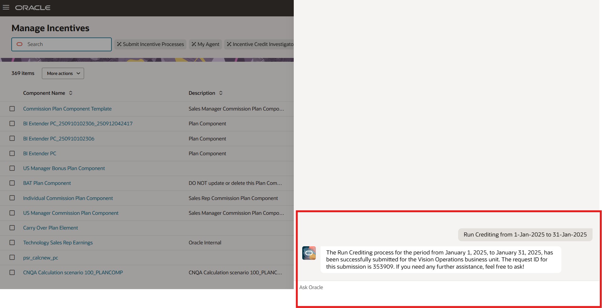This screenshot has width=602, height=308.
Task: Click Plan Component description of BI Extender PC
Action: pos(207,153)
